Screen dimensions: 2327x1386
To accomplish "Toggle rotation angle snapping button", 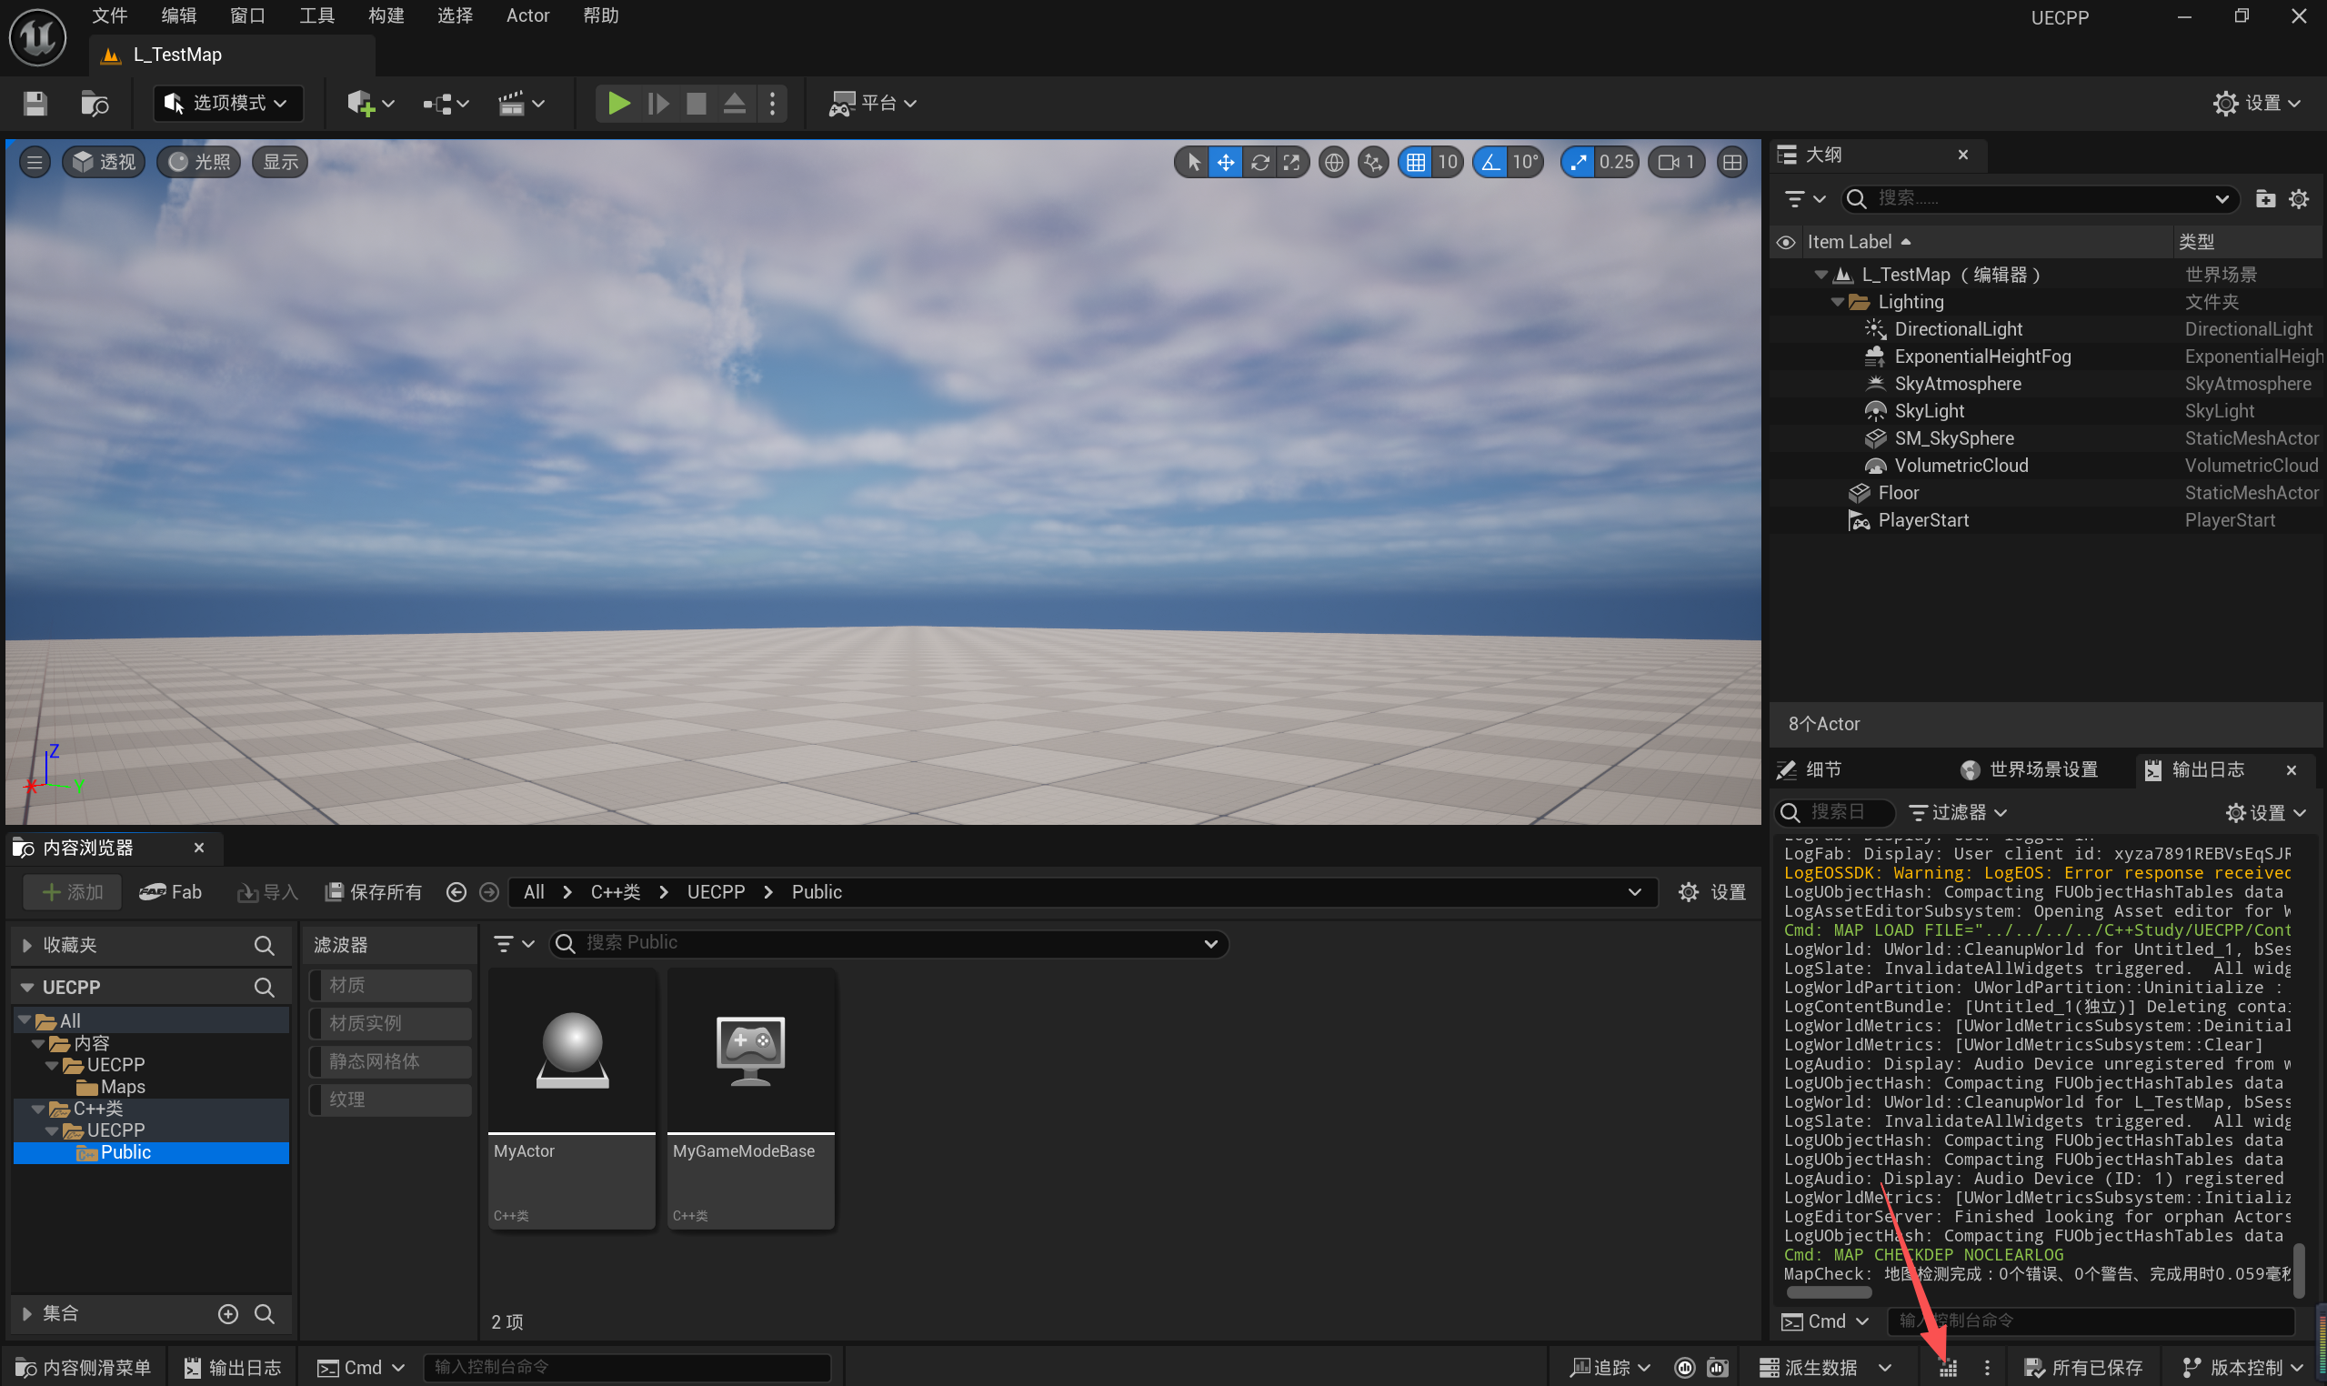I will point(1491,163).
